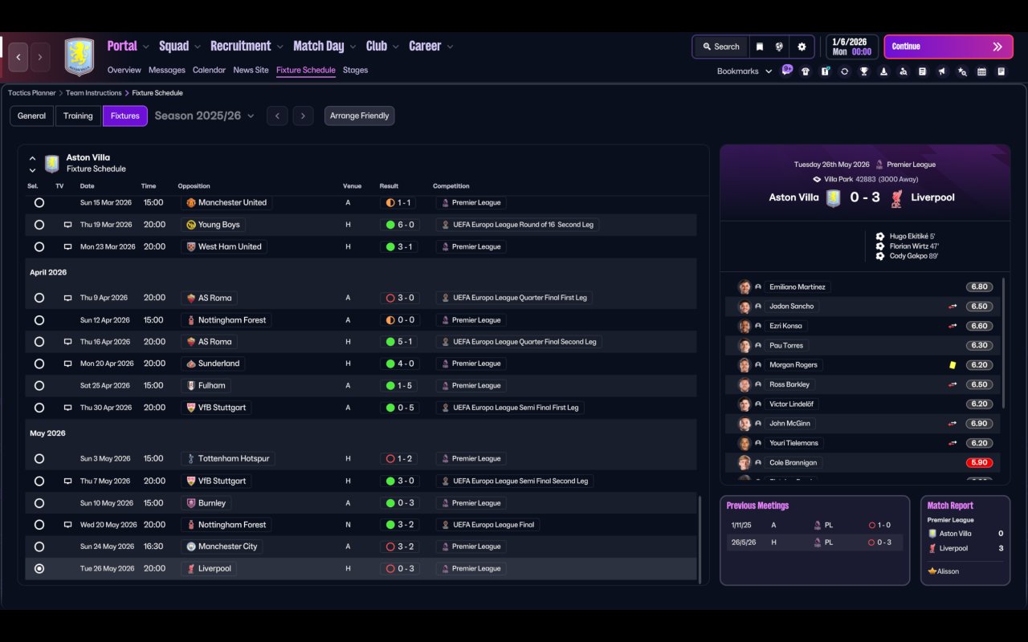The image size is (1028, 642).
Task: Switch to the News Site tab
Action: (251, 71)
